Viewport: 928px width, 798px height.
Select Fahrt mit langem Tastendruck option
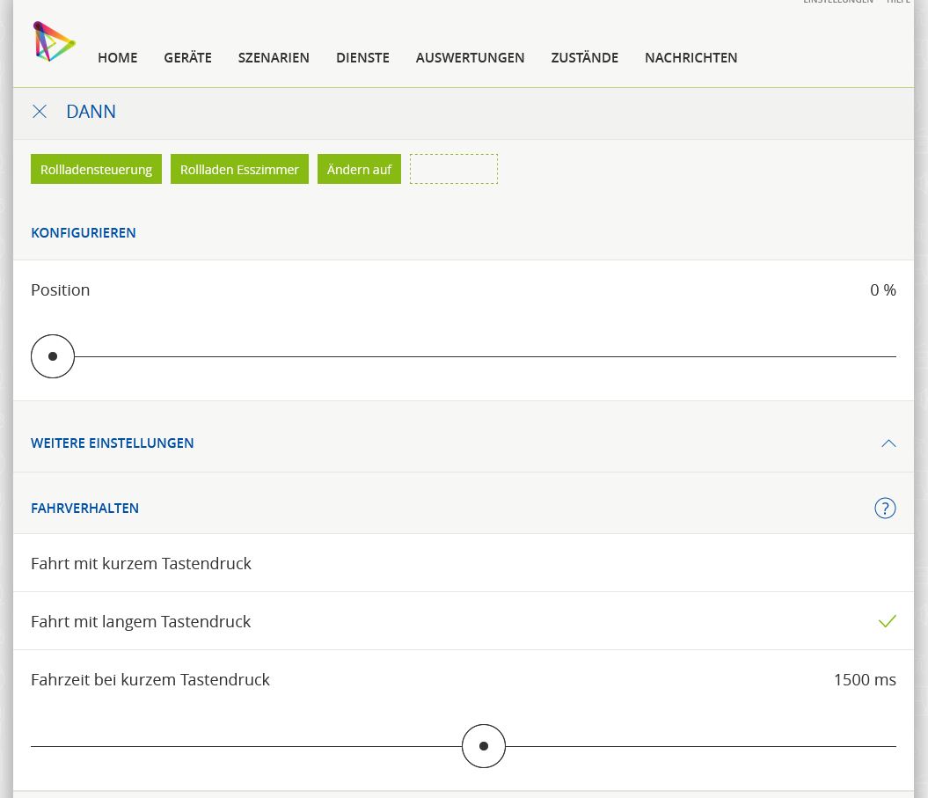[141, 621]
